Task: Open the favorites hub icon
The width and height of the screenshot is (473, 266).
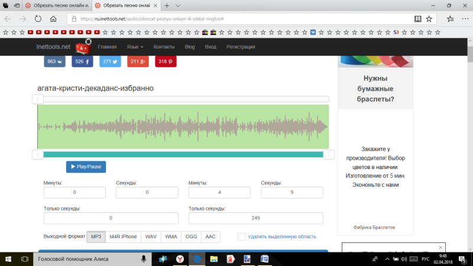Action: pyautogui.click(x=451, y=19)
